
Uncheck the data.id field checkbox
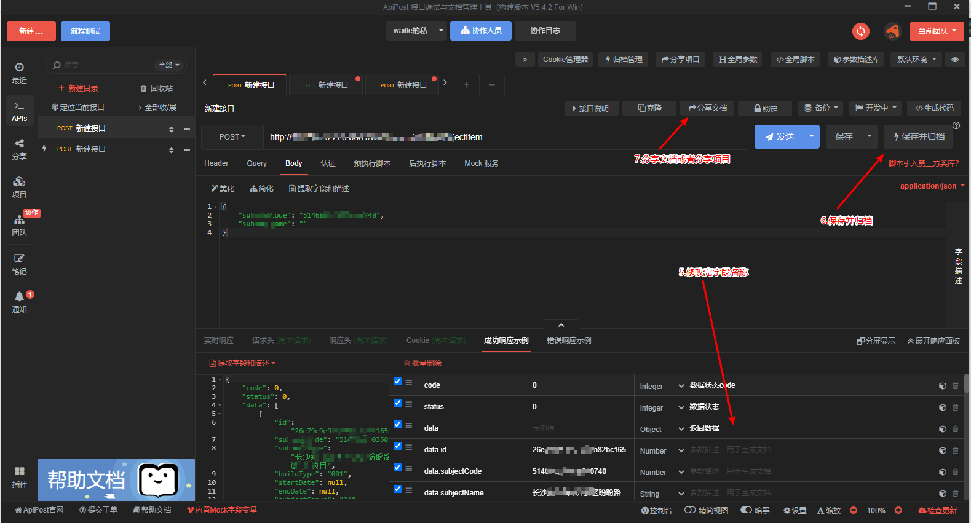coord(397,446)
